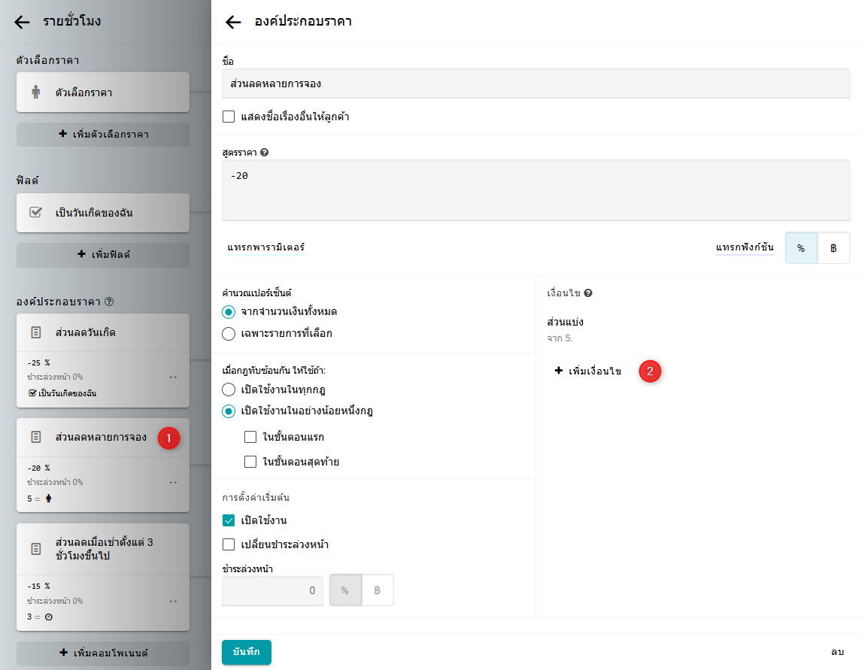Image resolution: width=861 pixels, height=670 pixels.
Task: Enable แสดงชื่อเรื่องอื่นให้ลูกค้า checkbox
Action: click(229, 117)
